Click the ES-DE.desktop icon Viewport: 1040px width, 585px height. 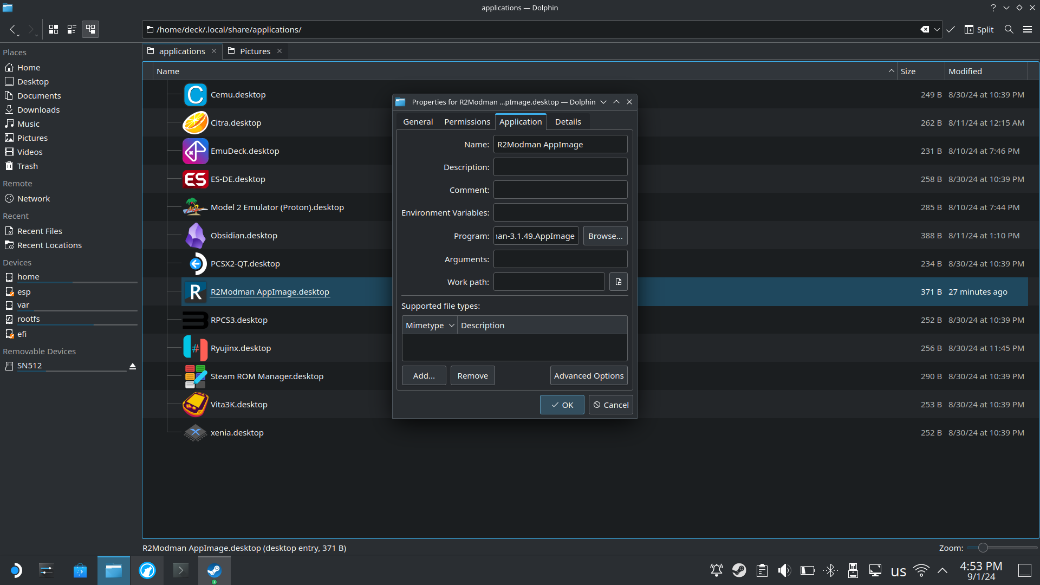tap(196, 179)
